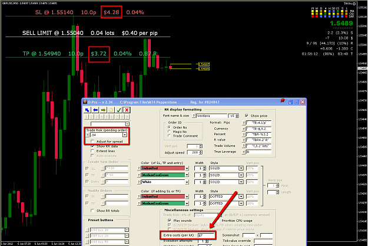
Task: Open IndianRed dropdown under Color of SL, TP and entry
Action: click(x=187, y=168)
